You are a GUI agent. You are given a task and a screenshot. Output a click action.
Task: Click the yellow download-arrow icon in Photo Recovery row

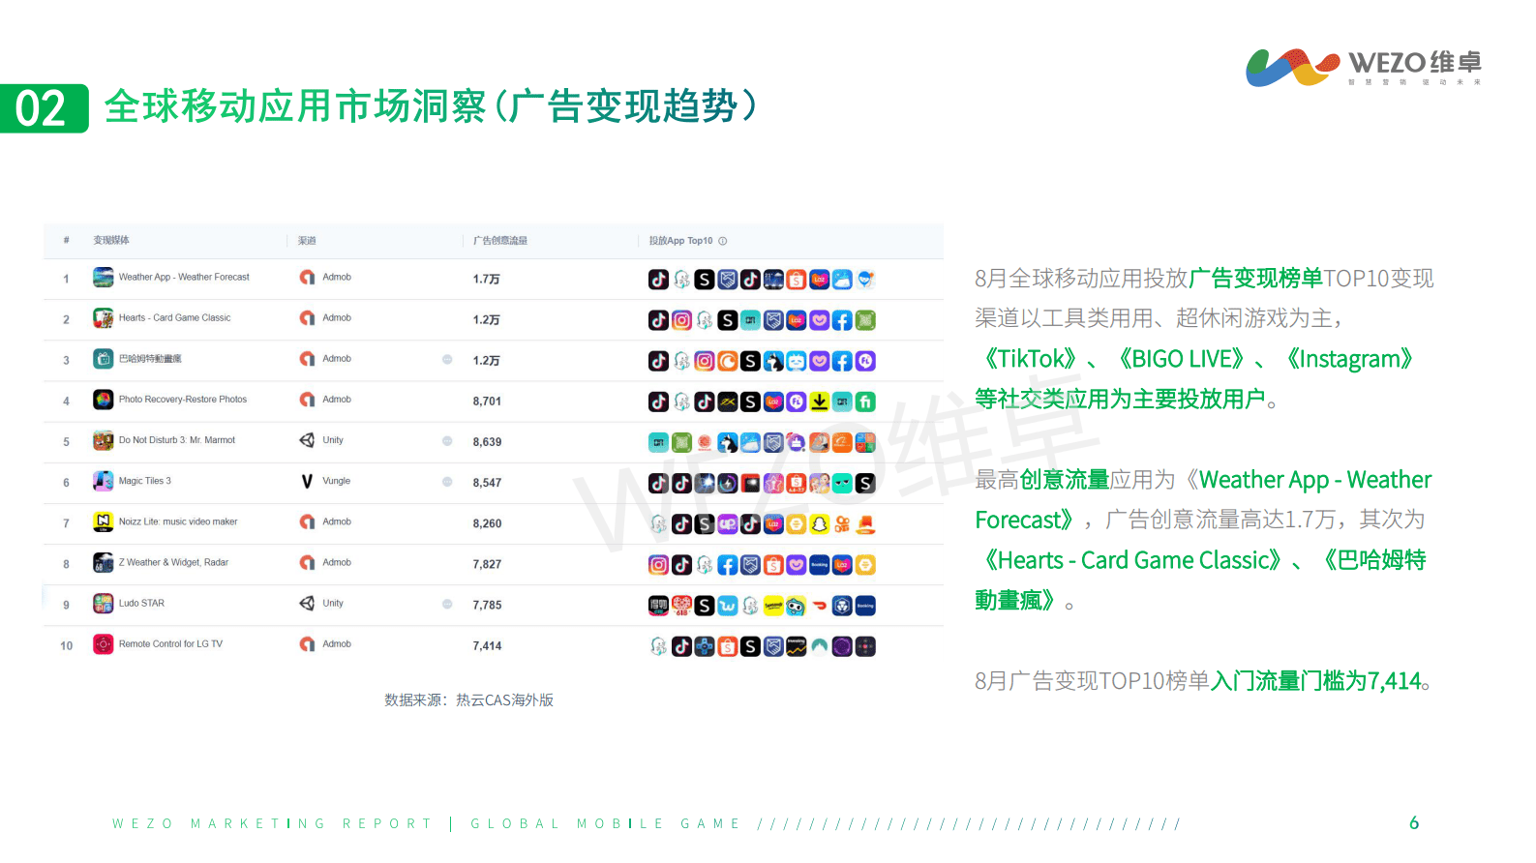819,402
